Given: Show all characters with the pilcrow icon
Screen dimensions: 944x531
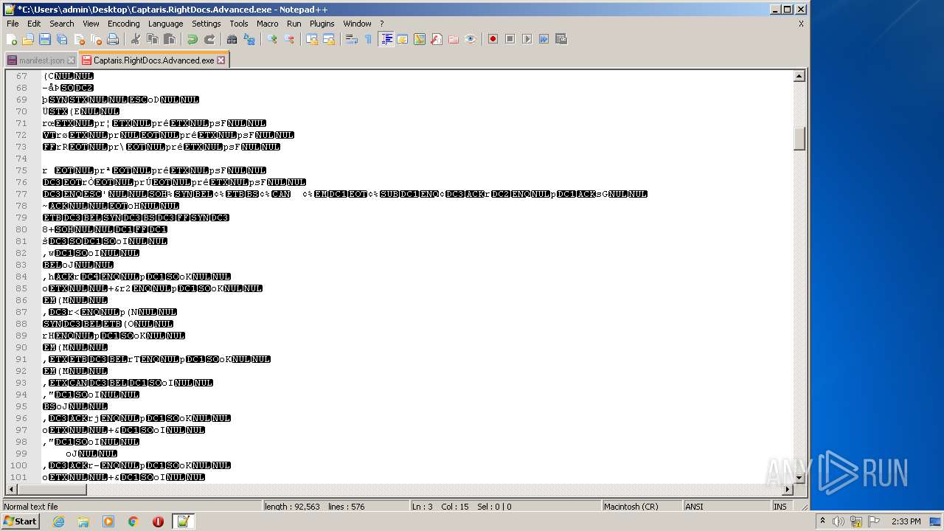Looking at the screenshot, I should point(368,39).
